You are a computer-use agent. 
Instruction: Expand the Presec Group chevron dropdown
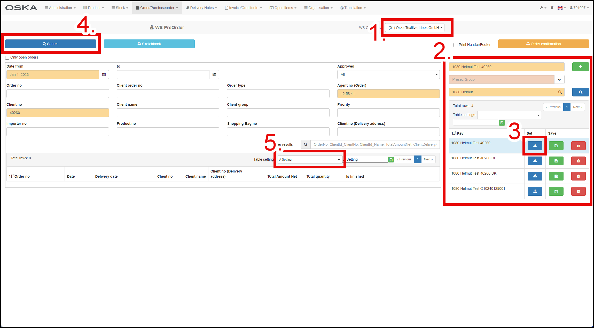[x=559, y=79]
